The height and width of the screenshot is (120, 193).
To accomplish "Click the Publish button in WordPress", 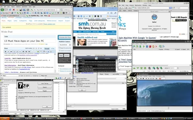I will click(67, 55).
